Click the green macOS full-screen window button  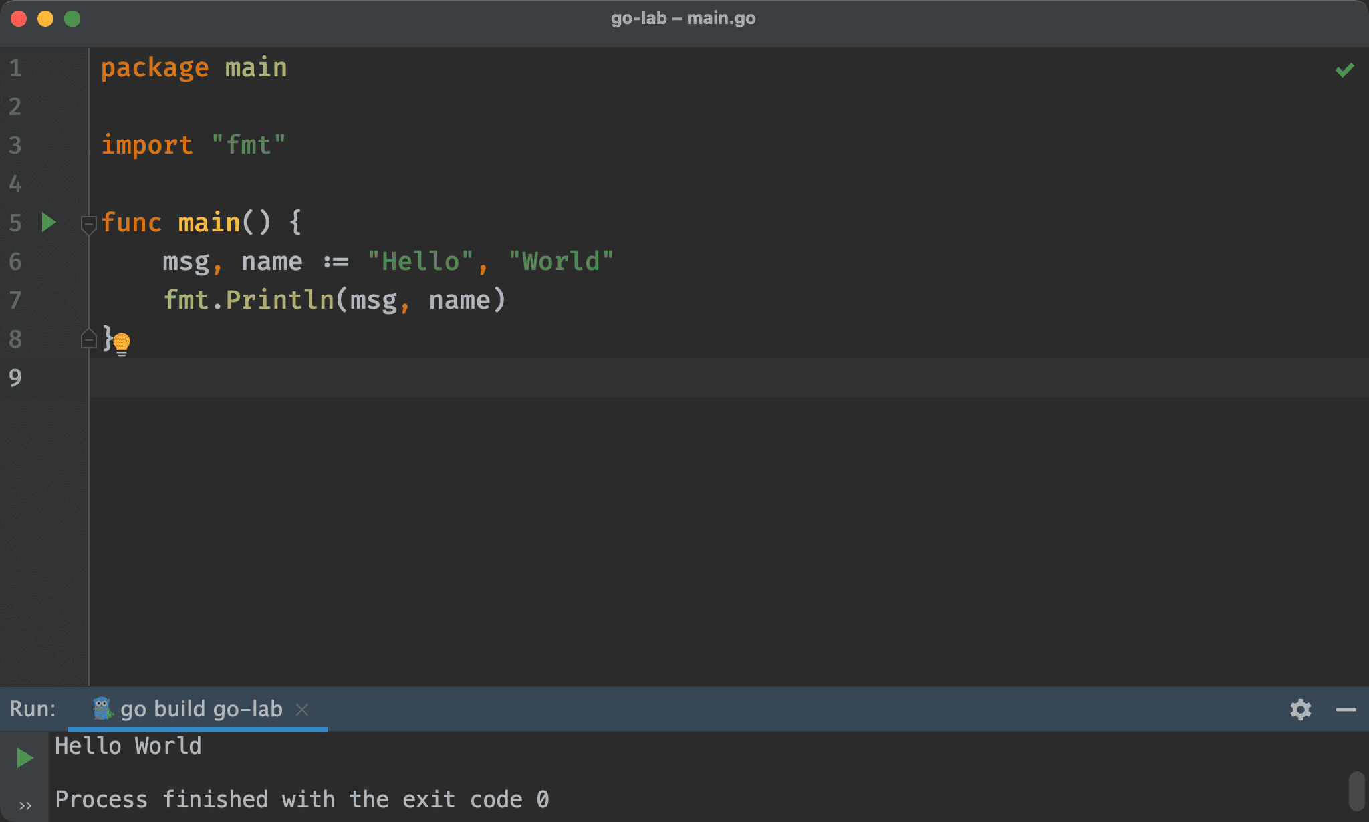click(x=72, y=19)
